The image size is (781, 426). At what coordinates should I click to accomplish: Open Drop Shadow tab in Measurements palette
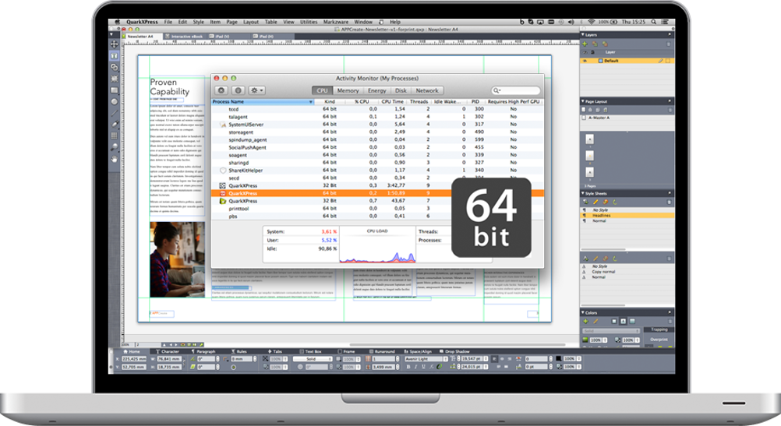pyautogui.click(x=456, y=351)
